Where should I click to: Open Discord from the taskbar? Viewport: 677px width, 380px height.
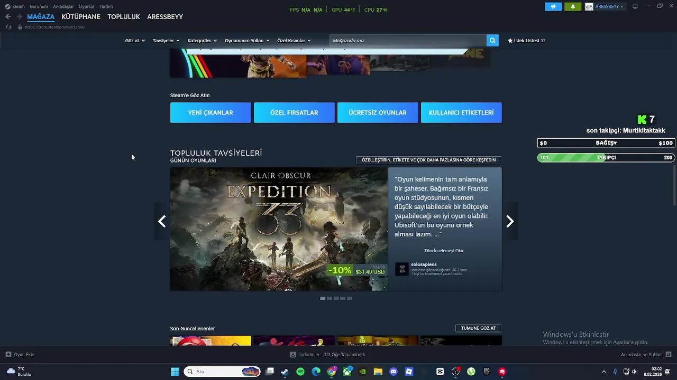[x=394, y=372]
